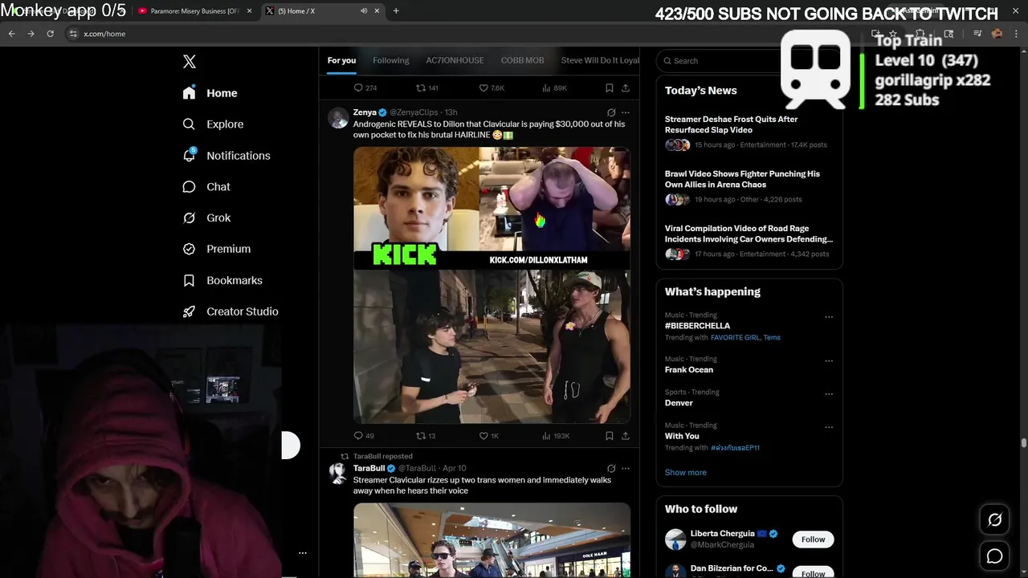
Task: Open Notifications in the sidebar
Action: point(226,156)
